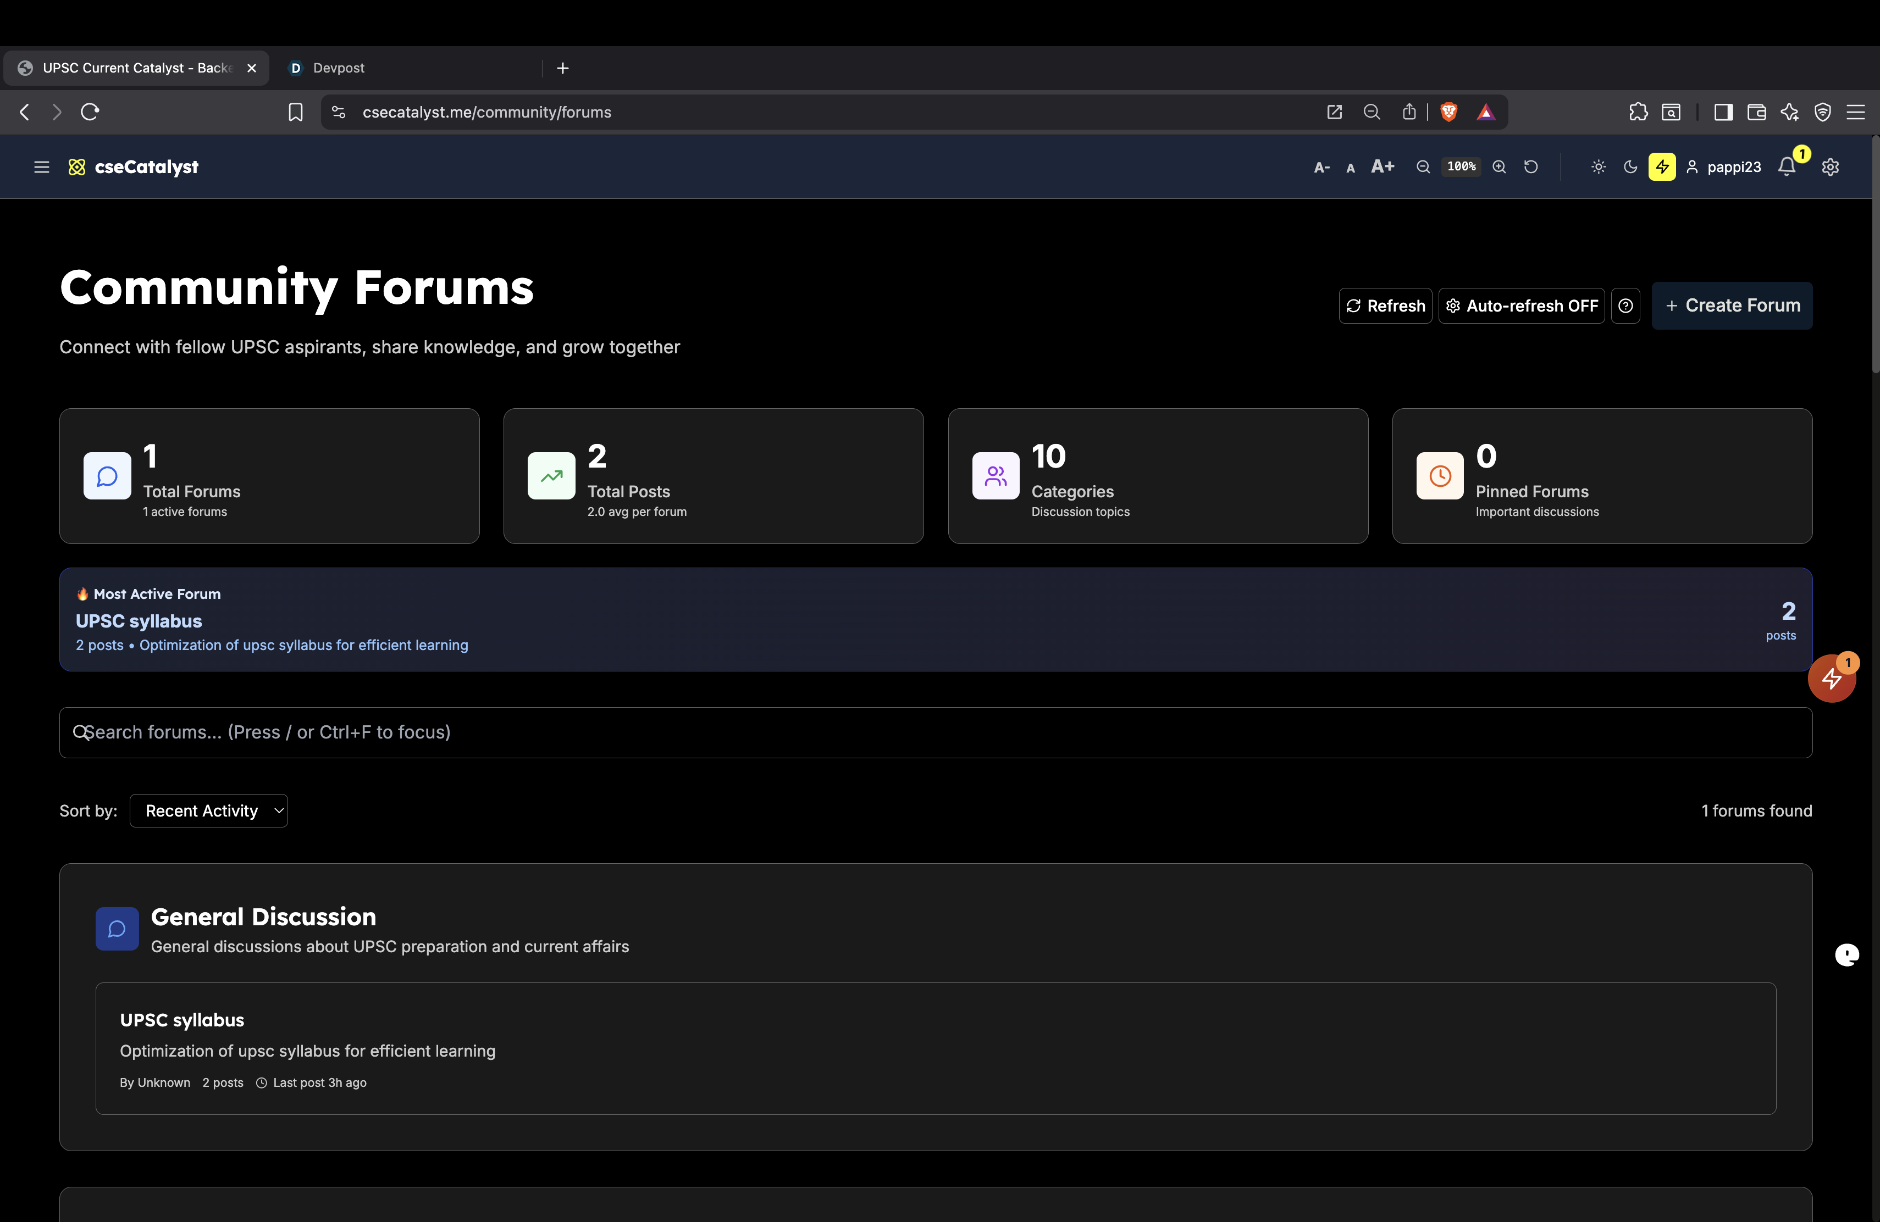Screen dimensions: 1880x1222
Task: Click the zoom-in magnifier in header
Action: (x=1499, y=166)
